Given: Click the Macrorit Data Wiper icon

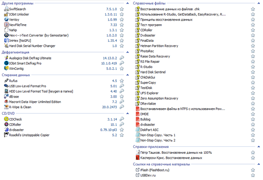Looking at the screenshot, I should (x=6, y=102).
